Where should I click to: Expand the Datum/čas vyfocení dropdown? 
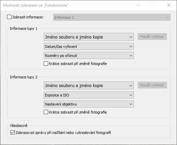pyautogui.click(x=89, y=47)
